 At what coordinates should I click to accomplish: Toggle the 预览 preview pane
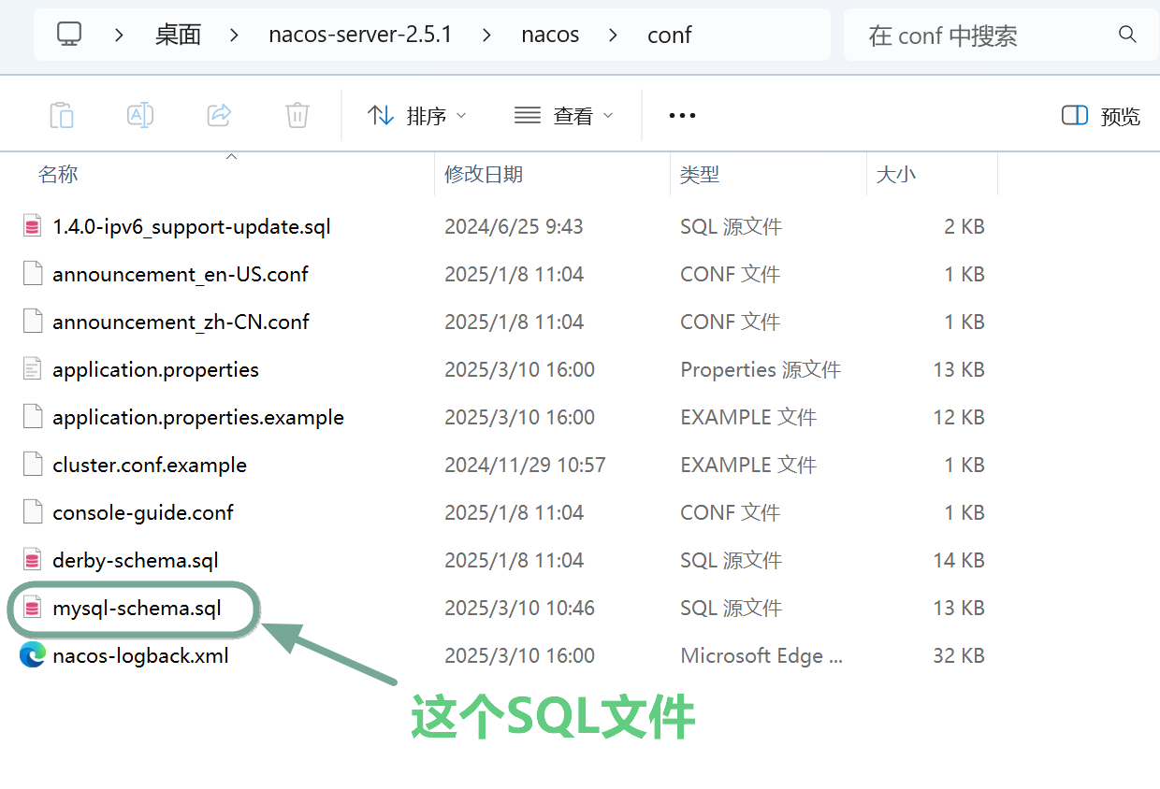pos(1101,116)
